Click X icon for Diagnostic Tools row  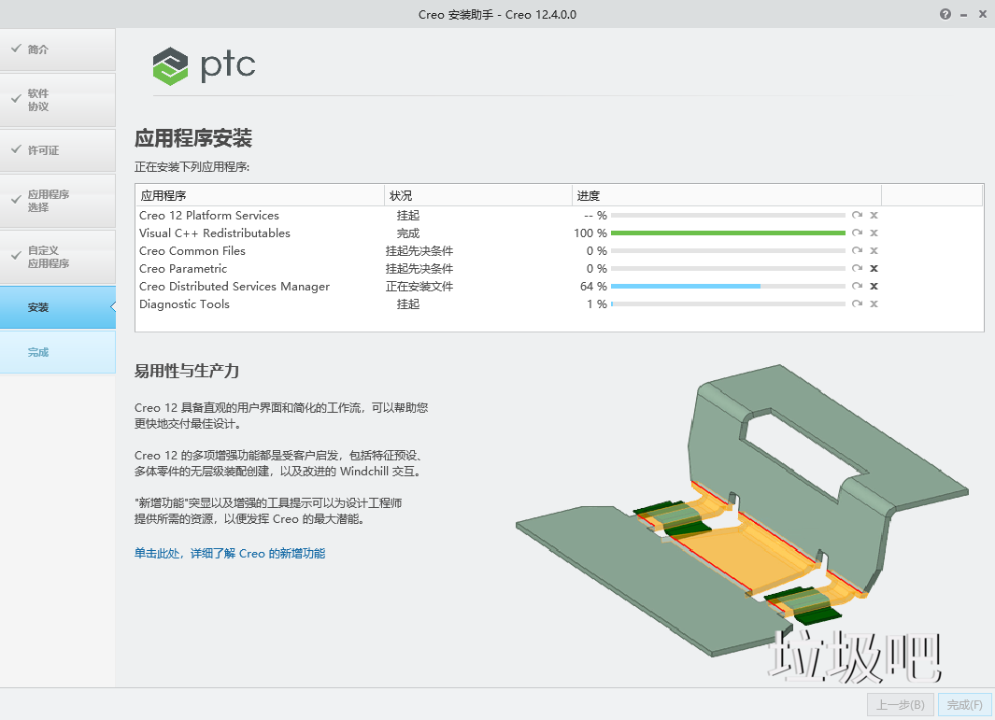(x=874, y=304)
